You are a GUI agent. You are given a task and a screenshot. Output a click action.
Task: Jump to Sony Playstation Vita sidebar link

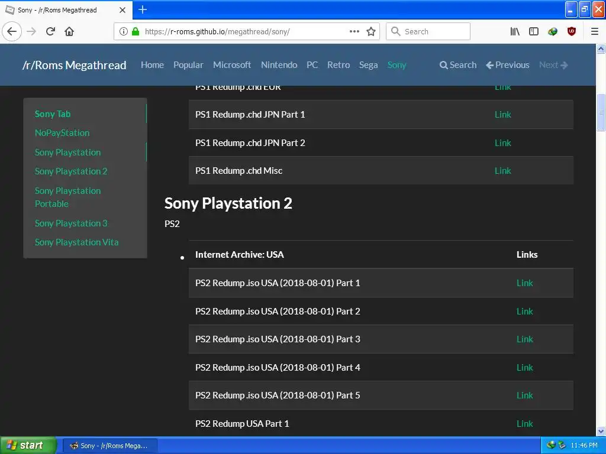76,242
